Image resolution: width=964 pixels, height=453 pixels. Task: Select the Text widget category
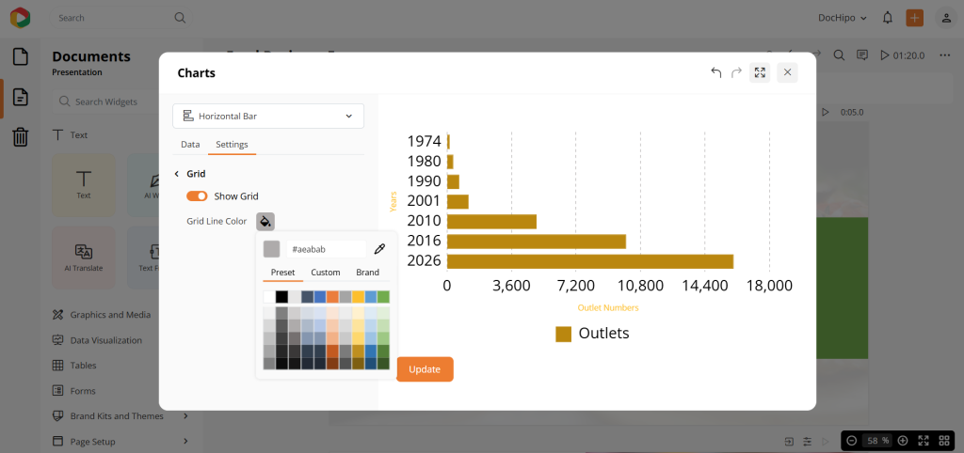pos(70,135)
